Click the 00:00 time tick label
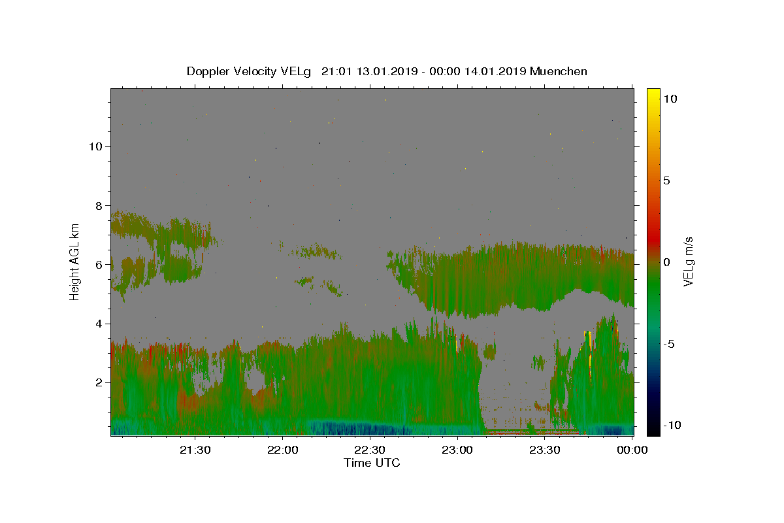 (631, 450)
